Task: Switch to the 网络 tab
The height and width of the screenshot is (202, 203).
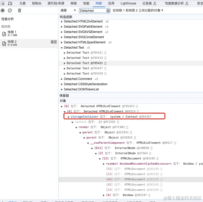Action: click(x=74, y=3)
